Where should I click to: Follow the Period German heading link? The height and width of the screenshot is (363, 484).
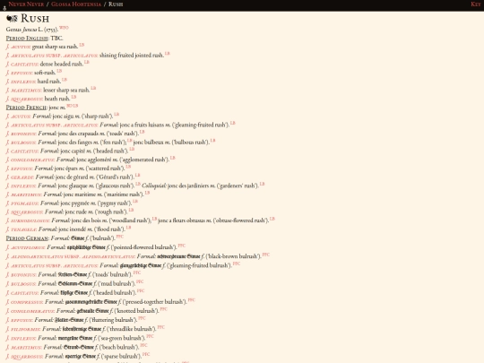pyautogui.click(x=27, y=238)
